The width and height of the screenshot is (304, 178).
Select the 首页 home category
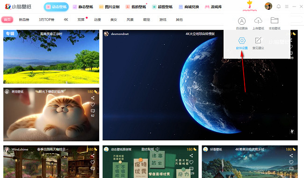pyautogui.click(x=7, y=20)
